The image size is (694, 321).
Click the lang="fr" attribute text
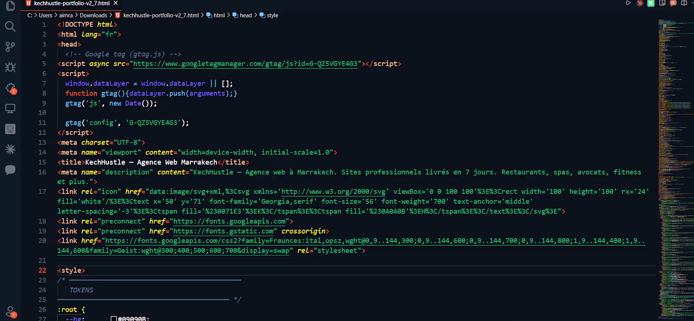[99, 34]
